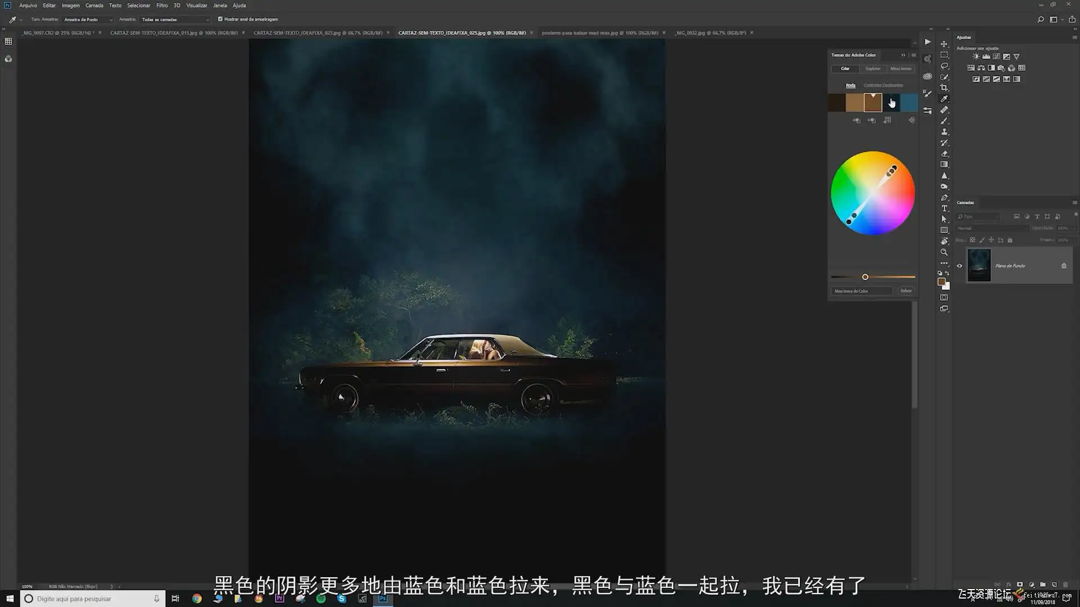Switch to the posteres-para-baixar-mad-max.jpg tab
Viewport: 1080px width, 607px height.
pyautogui.click(x=600, y=33)
